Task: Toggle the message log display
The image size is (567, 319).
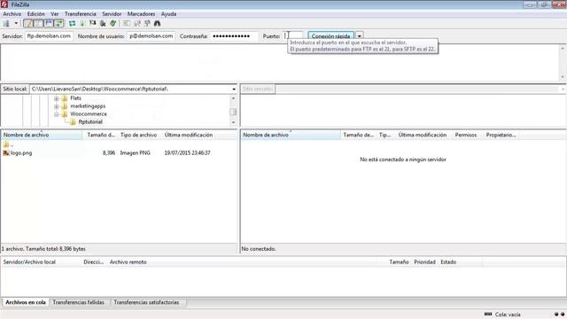Action: 27,24
